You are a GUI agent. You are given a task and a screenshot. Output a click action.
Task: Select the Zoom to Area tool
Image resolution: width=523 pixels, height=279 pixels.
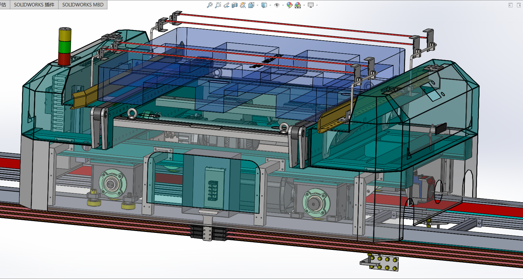[218, 5]
